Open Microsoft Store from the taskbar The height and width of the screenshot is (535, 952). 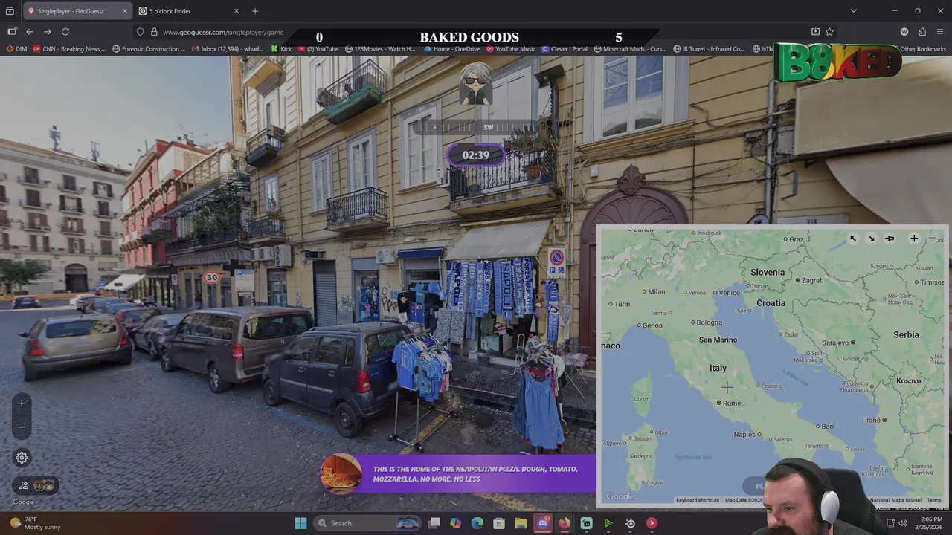click(x=499, y=523)
